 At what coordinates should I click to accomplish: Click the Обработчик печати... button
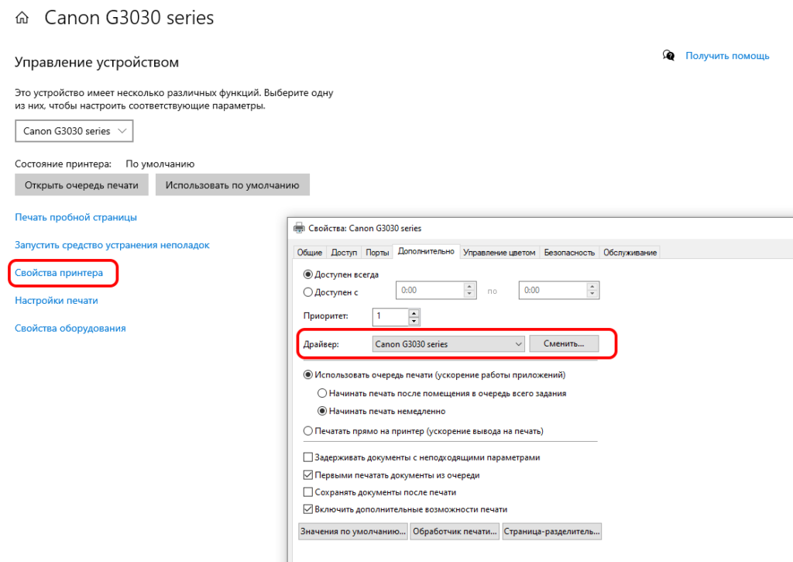click(455, 532)
